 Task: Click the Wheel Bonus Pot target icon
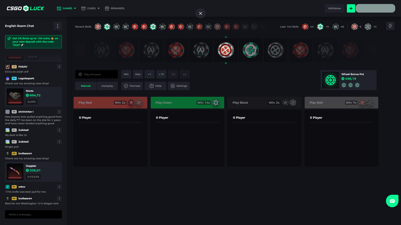tap(330, 80)
